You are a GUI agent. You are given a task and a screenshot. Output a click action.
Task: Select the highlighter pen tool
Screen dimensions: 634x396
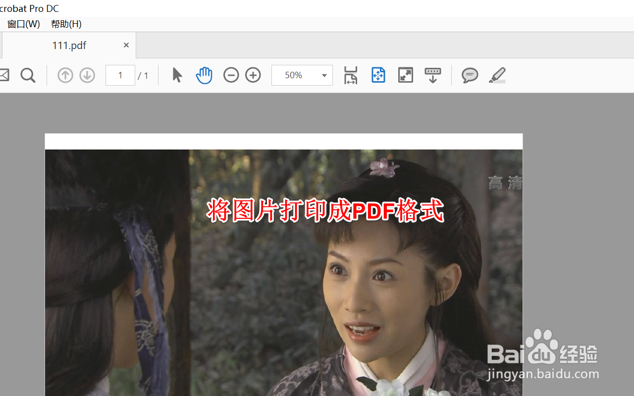tap(497, 75)
